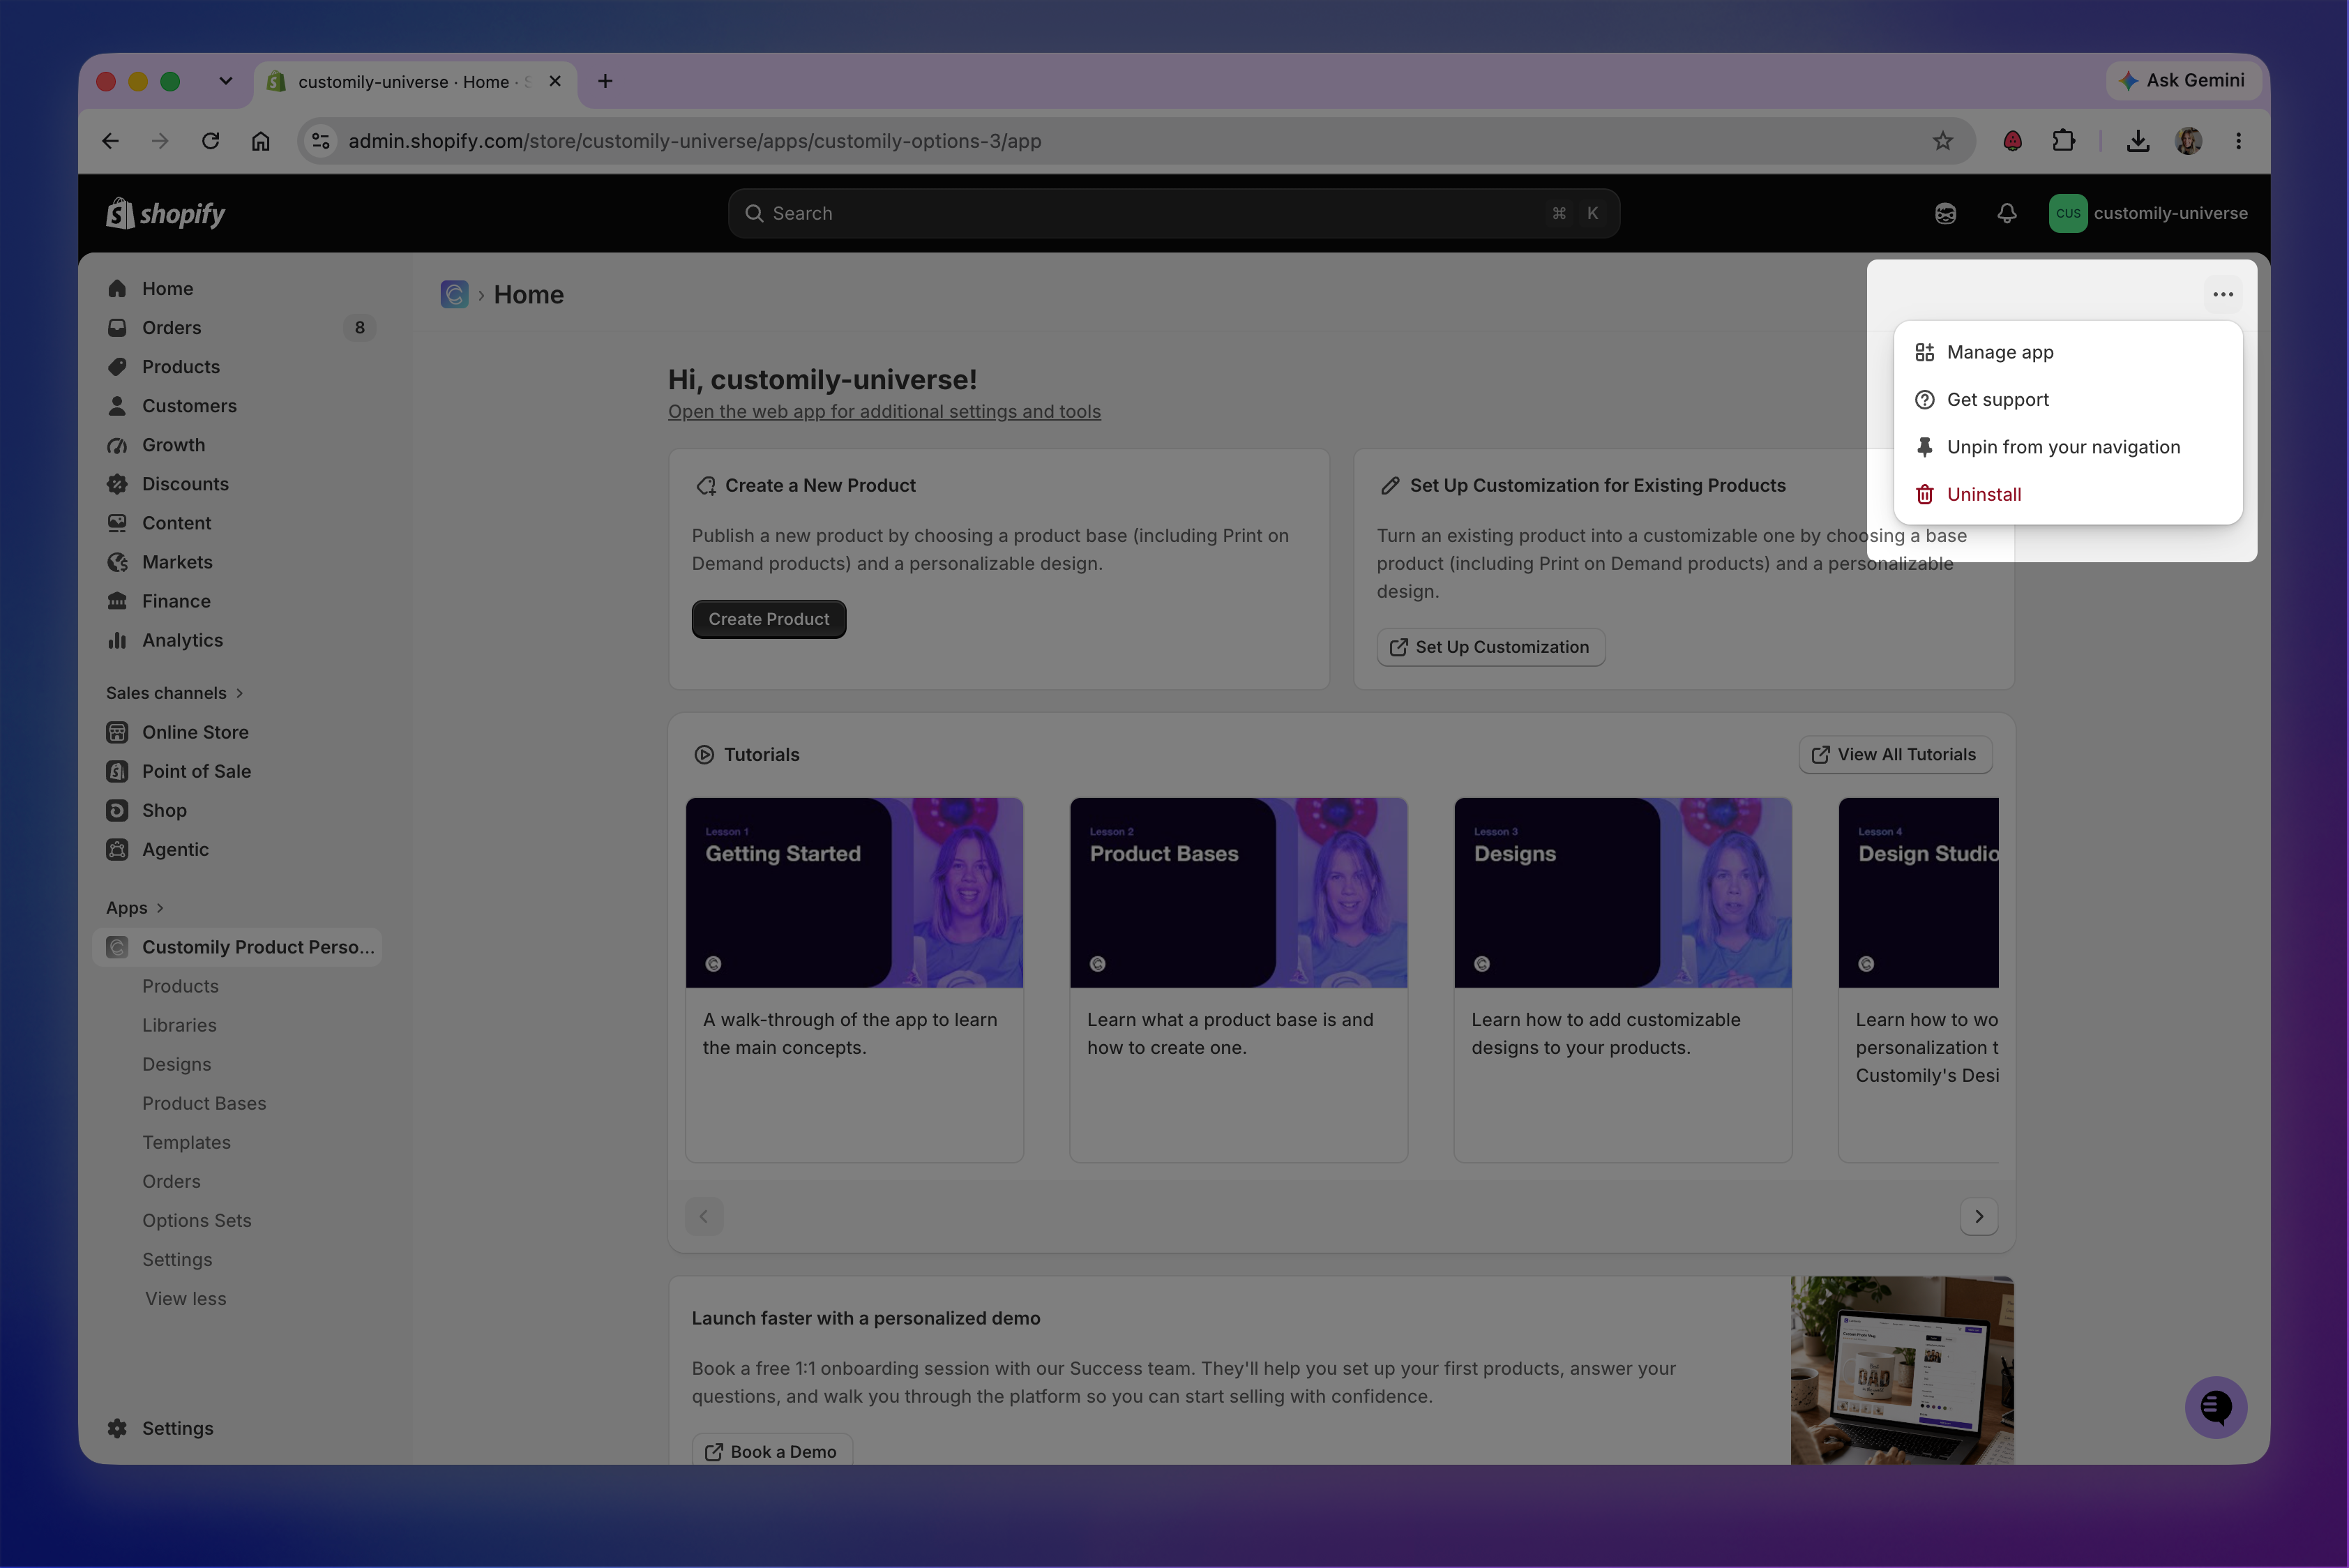Expand the Sales channels section

175,693
